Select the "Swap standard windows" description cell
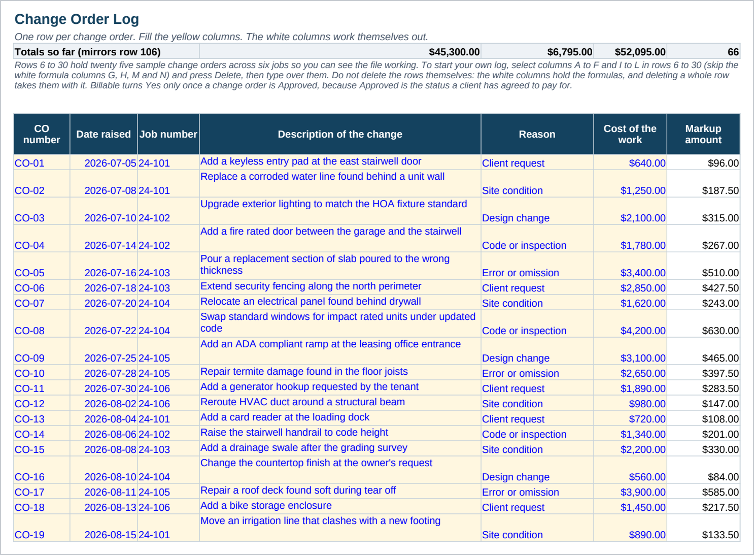The height and width of the screenshot is (555, 754). (x=340, y=324)
